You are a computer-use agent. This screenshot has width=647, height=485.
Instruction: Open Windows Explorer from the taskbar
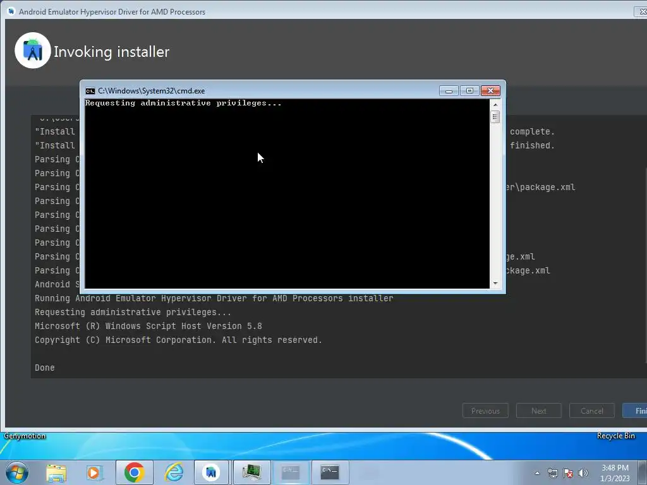[56, 472]
